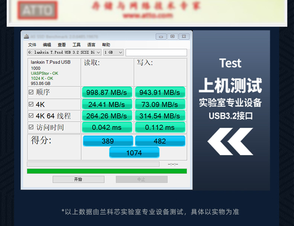Click the UASPStor - OK status text

(x=44, y=73)
